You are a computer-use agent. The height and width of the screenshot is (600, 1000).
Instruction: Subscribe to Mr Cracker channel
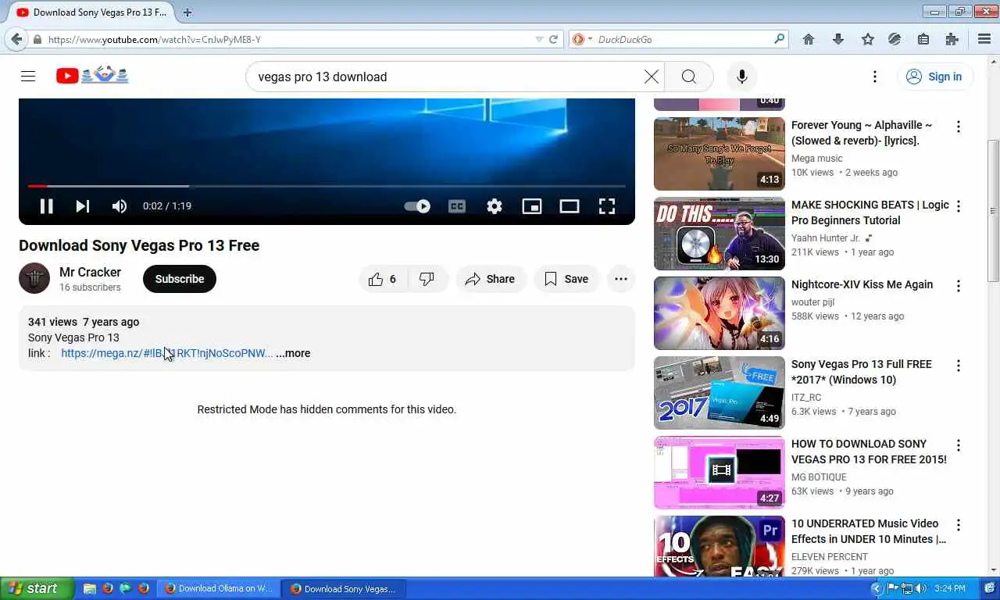pyautogui.click(x=180, y=279)
